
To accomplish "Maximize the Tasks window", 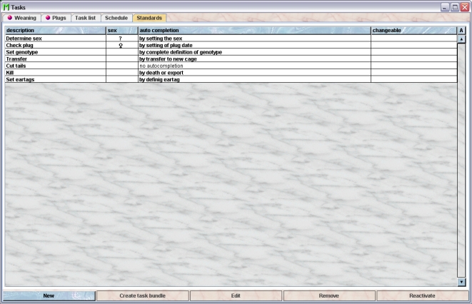I will (x=454, y=6).
